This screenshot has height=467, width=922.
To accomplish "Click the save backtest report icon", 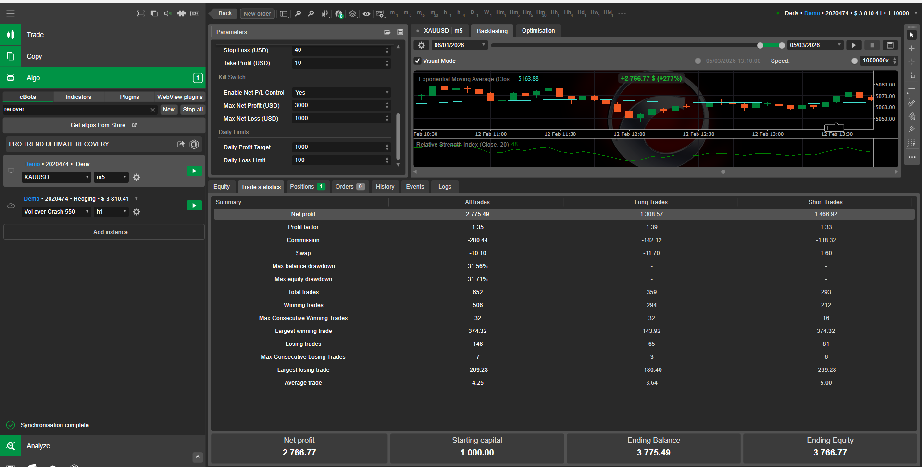I will pos(890,45).
